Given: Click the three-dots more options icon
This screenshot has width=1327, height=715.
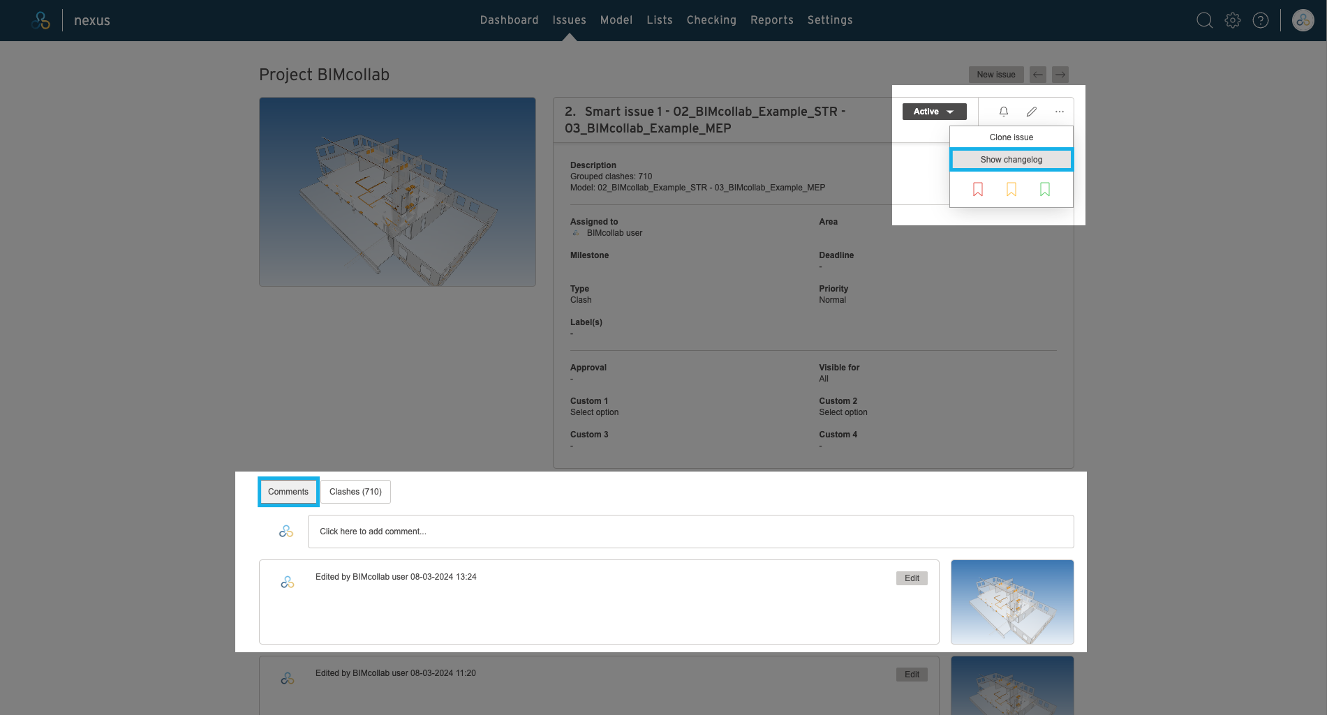Looking at the screenshot, I should click(x=1060, y=112).
